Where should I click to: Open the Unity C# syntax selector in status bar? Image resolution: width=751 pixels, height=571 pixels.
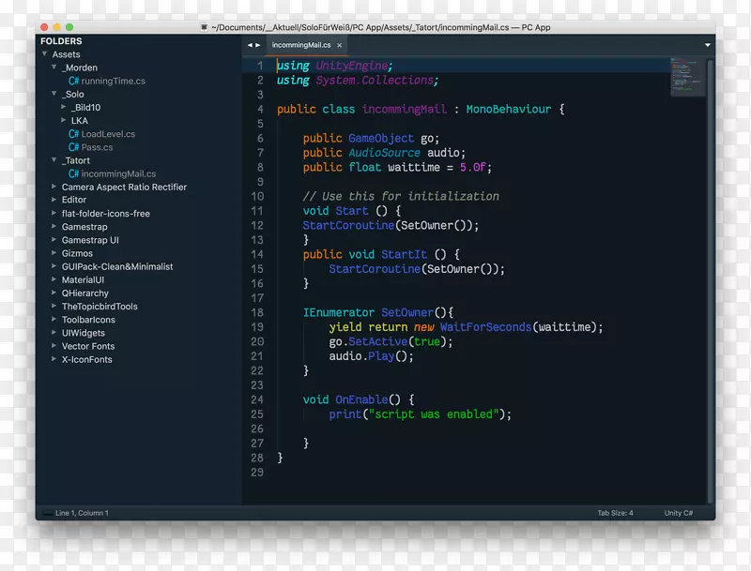point(678,512)
